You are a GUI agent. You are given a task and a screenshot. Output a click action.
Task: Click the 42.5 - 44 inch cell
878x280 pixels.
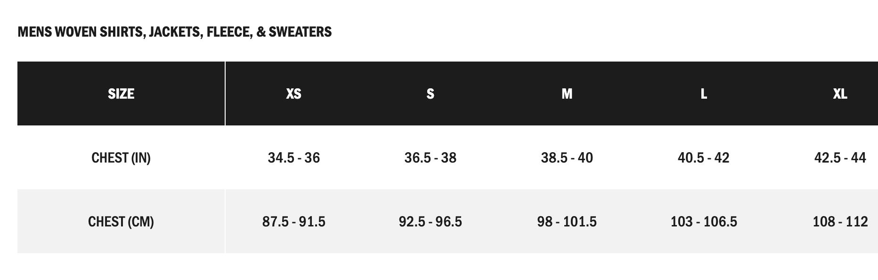click(840, 158)
